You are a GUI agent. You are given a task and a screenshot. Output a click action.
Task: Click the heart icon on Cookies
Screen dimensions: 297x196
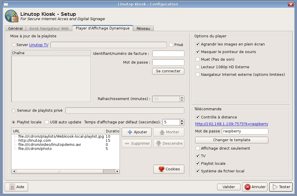[162, 169]
